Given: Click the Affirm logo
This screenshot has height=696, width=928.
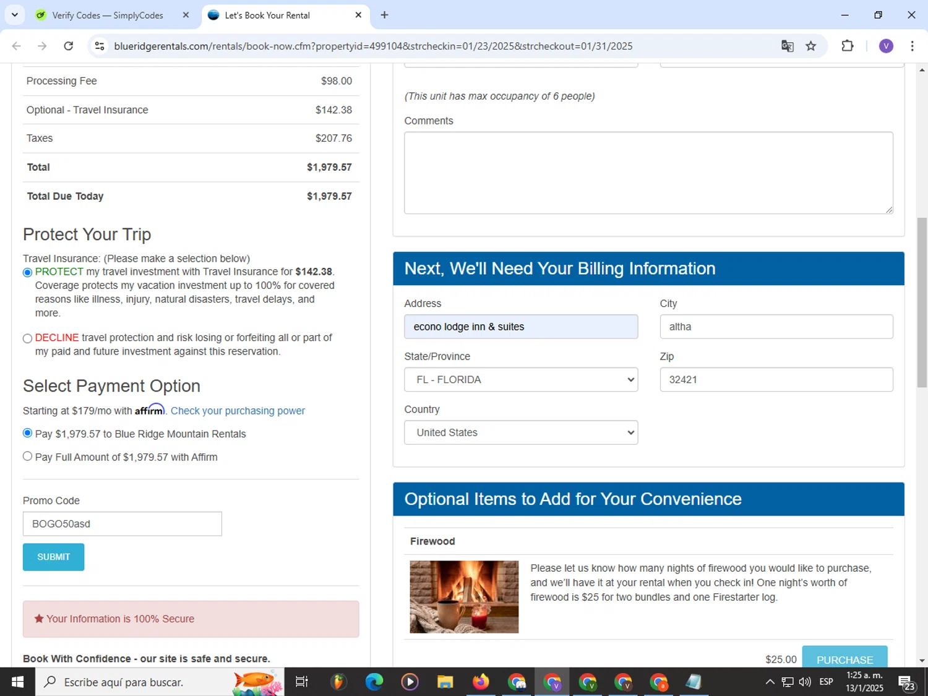Looking at the screenshot, I should click(x=150, y=410).
